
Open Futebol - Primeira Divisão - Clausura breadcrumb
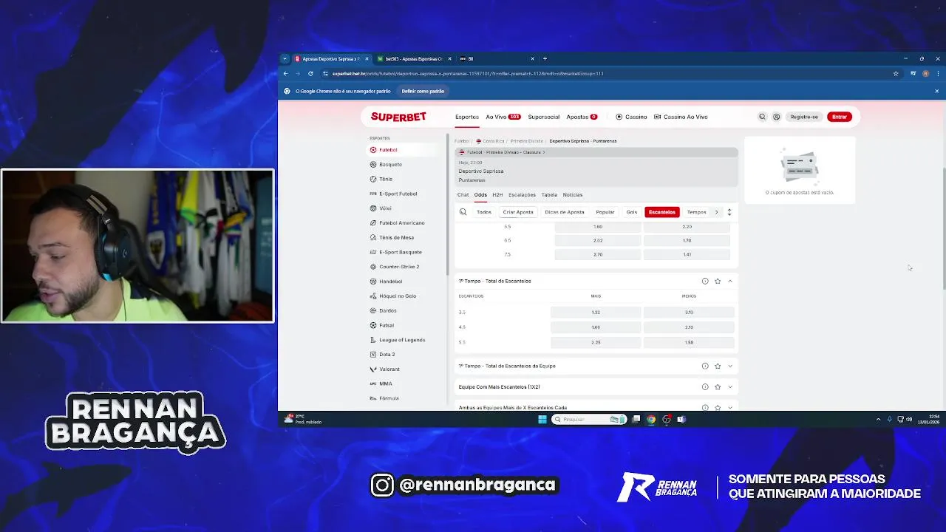[506, 152]
